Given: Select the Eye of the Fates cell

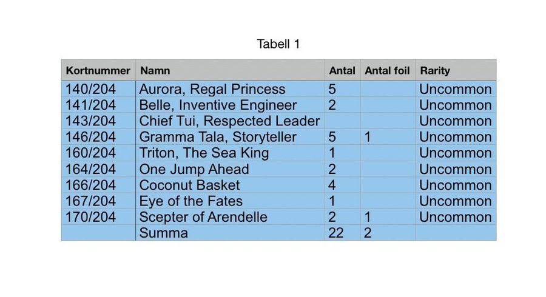Looking at the screenshot, I should click(230, 201).
